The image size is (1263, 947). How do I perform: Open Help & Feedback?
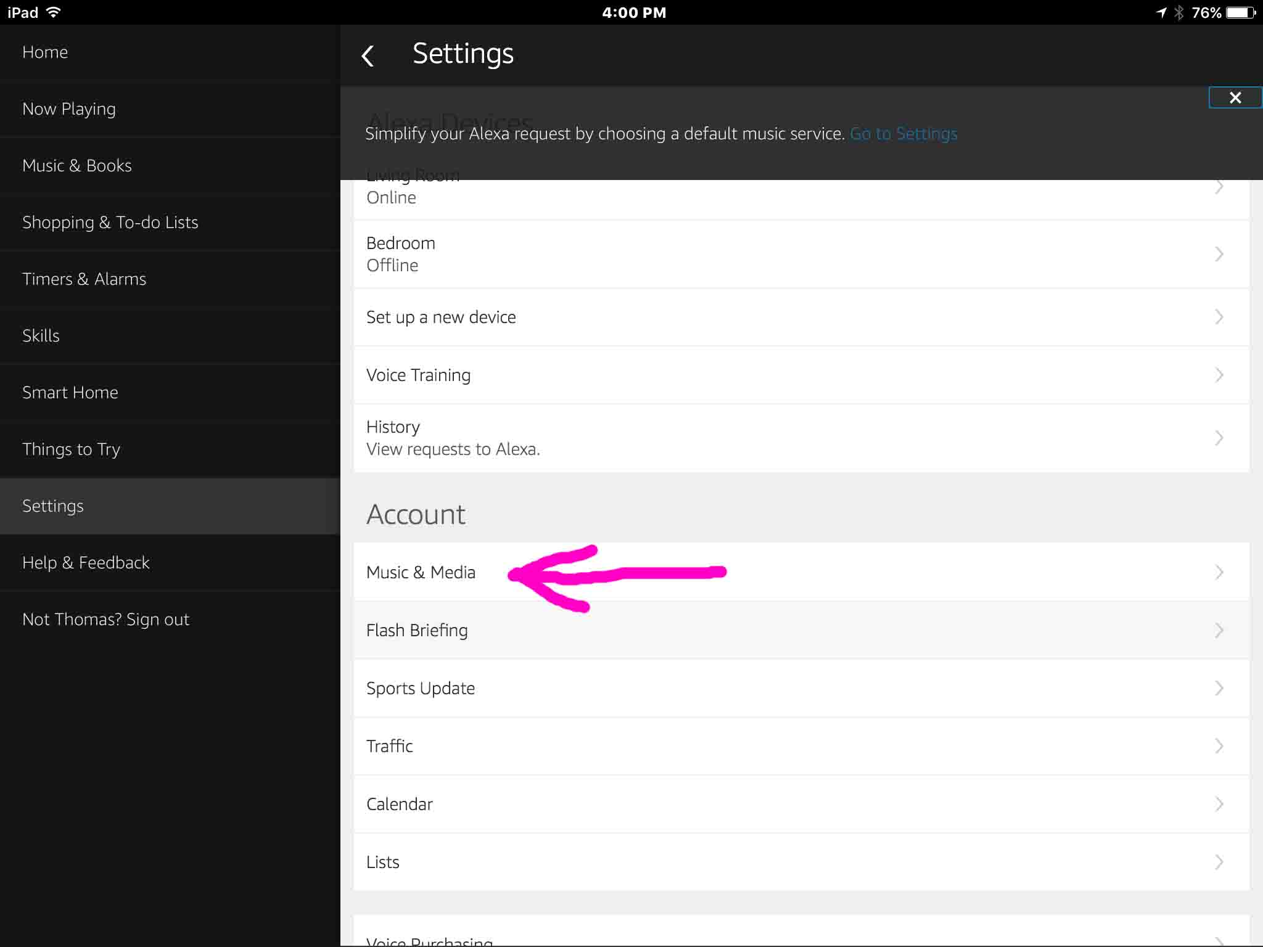[170, 563]
